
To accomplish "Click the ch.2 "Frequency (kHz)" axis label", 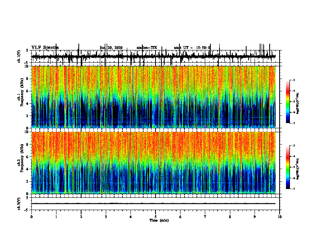I will (22, 158).
